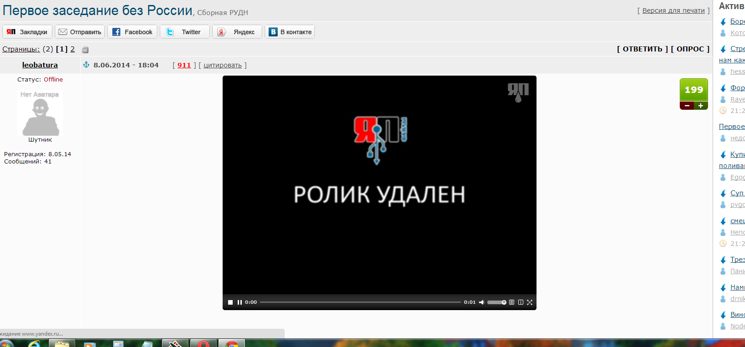Switch to Google Chrome in the taskbar
Viewport: 745px width, 347px height.
[232, 343]
